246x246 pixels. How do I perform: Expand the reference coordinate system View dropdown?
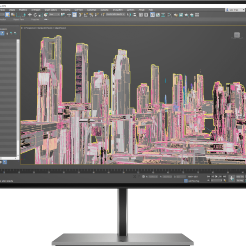click(x=54, y=15)
